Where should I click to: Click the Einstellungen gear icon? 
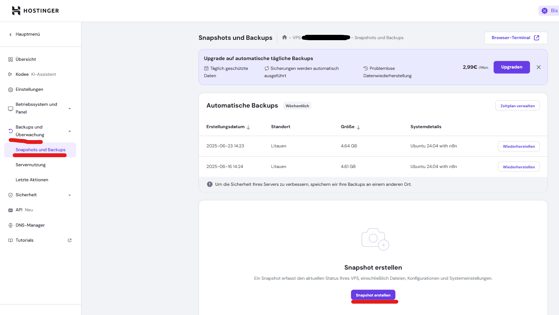coord(10,90)
